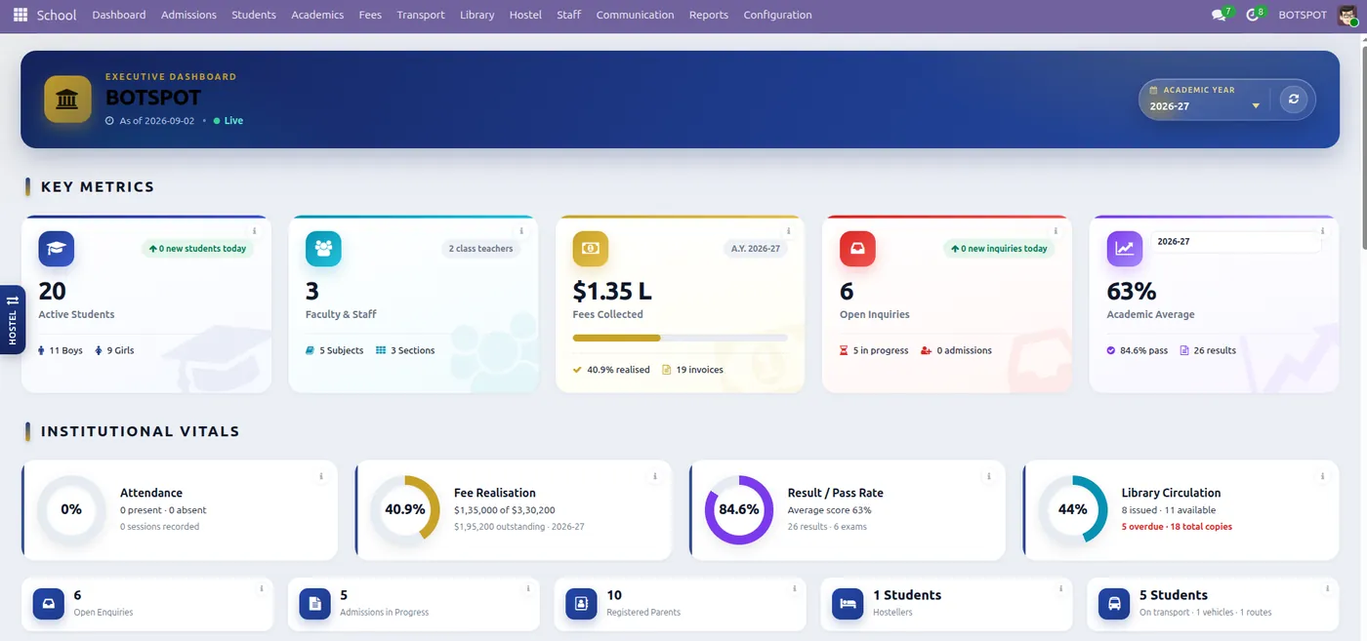Open info icon on Academic Average card

pyautogui.click(x=1323, y=231)
